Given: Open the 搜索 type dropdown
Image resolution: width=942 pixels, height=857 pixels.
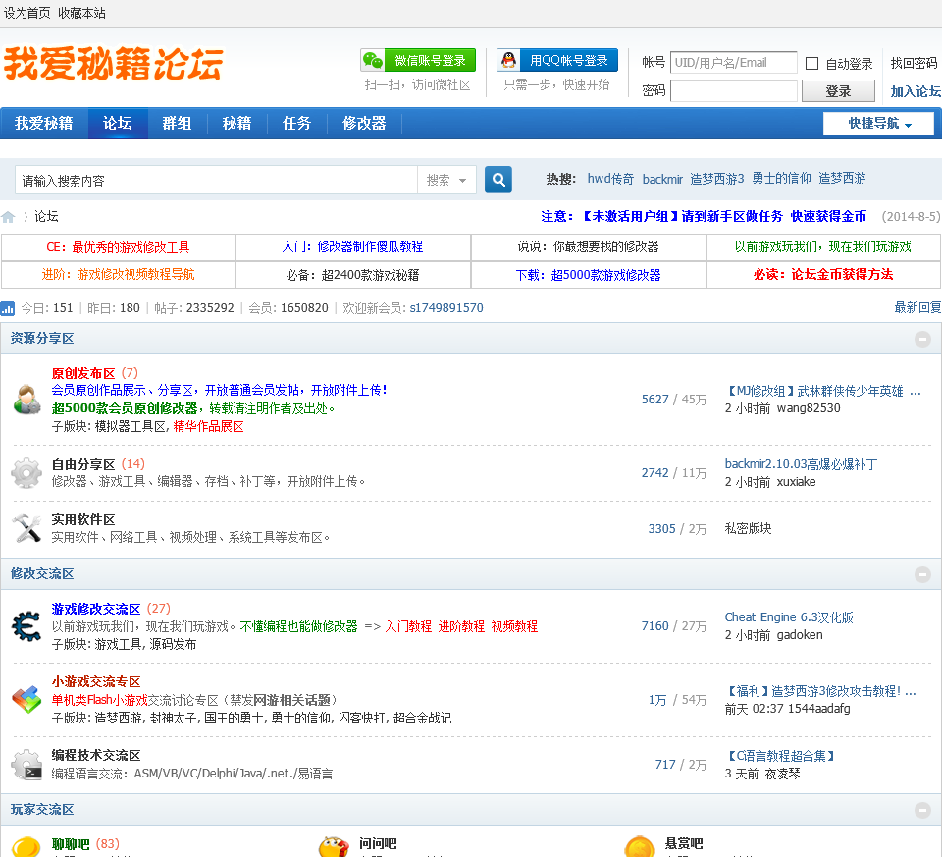Looking at the screenshot, I should tap(449, 180).
